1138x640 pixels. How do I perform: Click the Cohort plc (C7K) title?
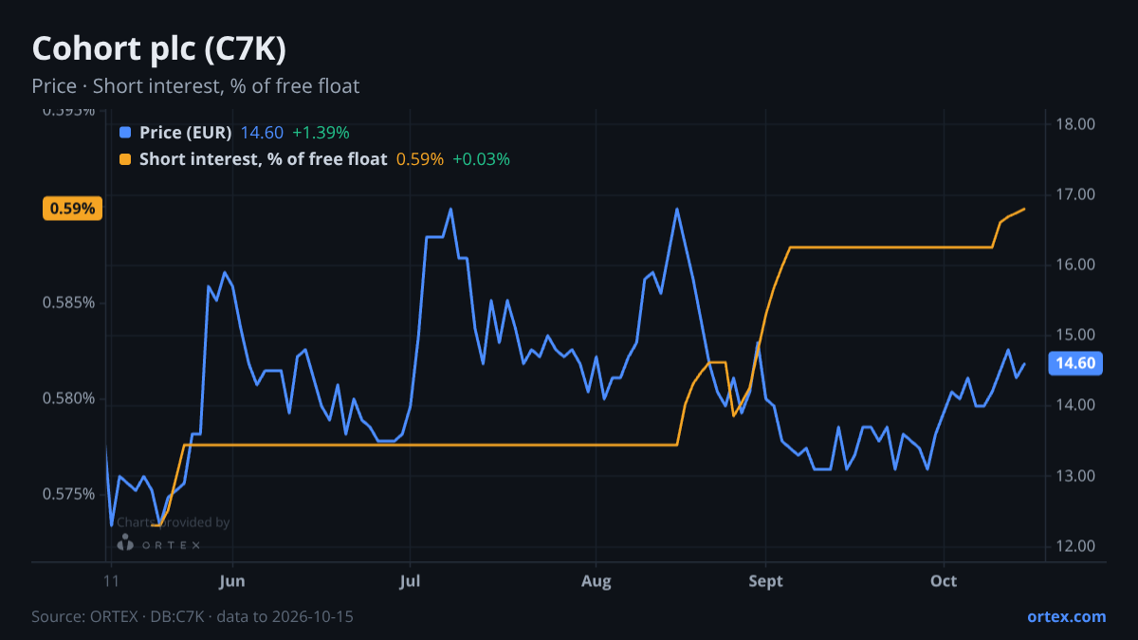[158, 47]
